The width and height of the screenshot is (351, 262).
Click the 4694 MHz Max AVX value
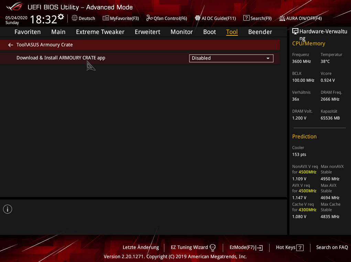click(x=330, y=198)
